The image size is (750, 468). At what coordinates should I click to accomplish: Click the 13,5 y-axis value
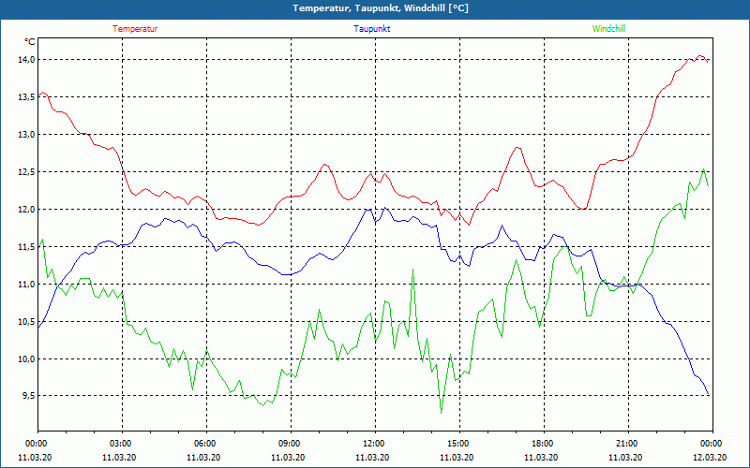pyautogui.click(x=27, y=97)
